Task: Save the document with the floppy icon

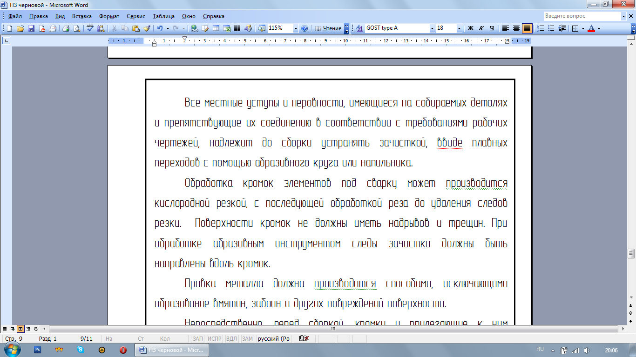Action: [x=31, y=28]
